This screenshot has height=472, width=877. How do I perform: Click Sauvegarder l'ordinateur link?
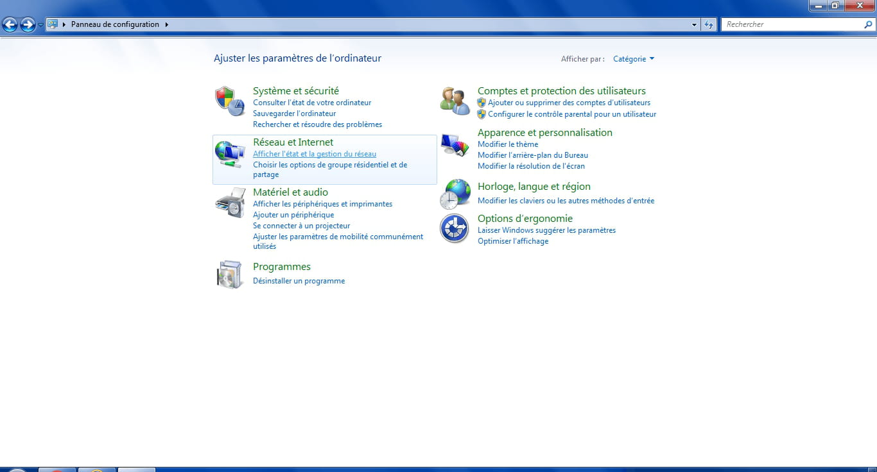[x=295, y=114]
